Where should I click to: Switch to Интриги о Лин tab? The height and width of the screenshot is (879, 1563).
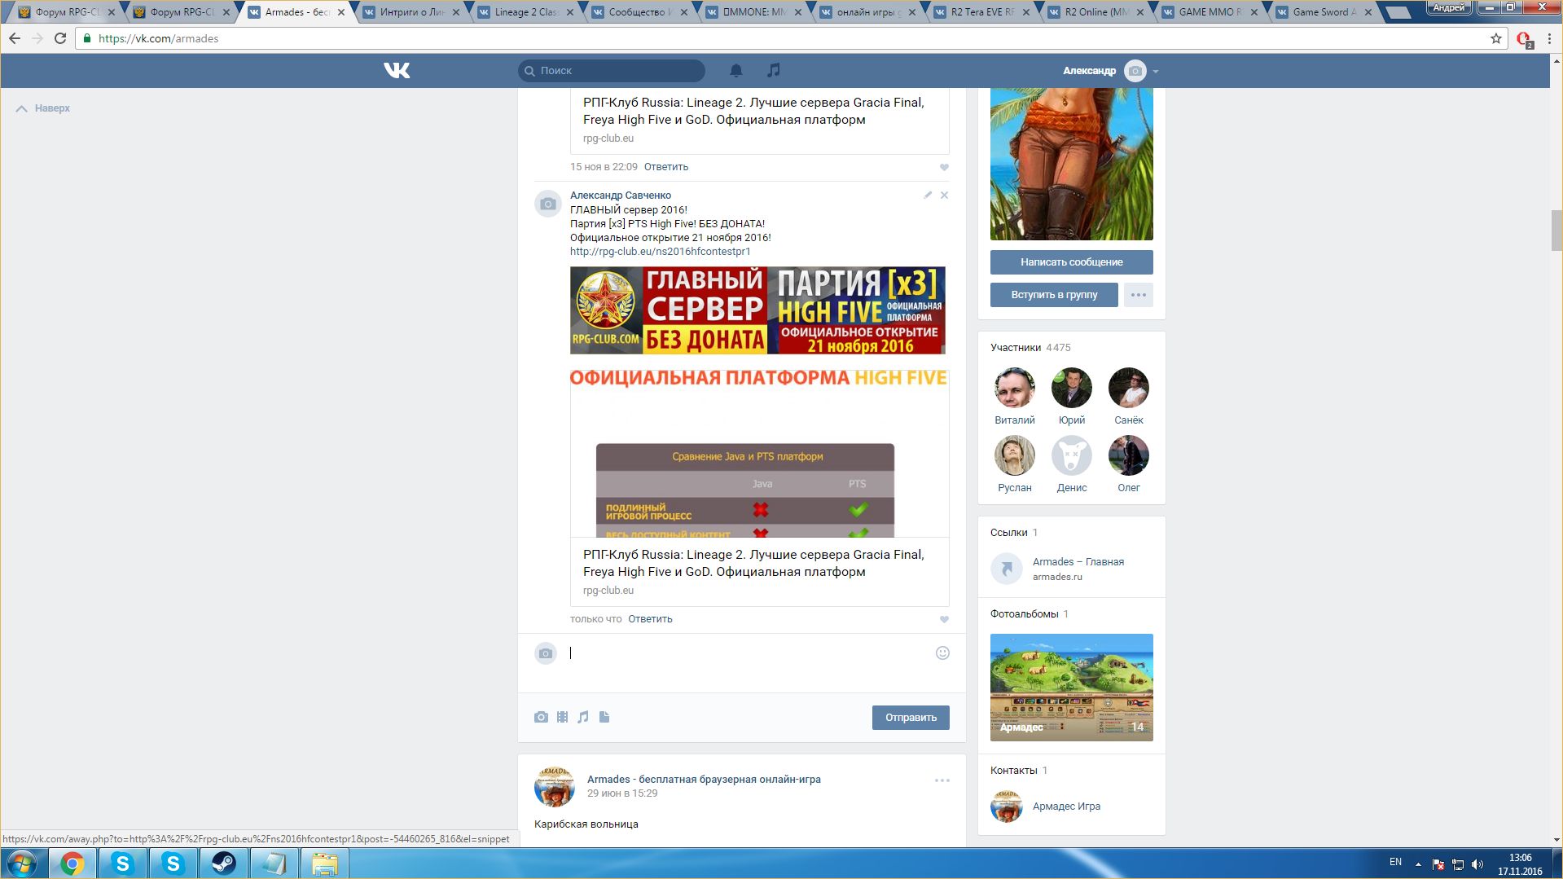(411, 12)
